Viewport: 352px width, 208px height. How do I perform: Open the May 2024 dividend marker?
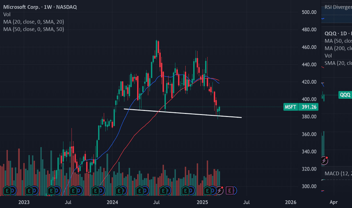(x=146, y=191)
